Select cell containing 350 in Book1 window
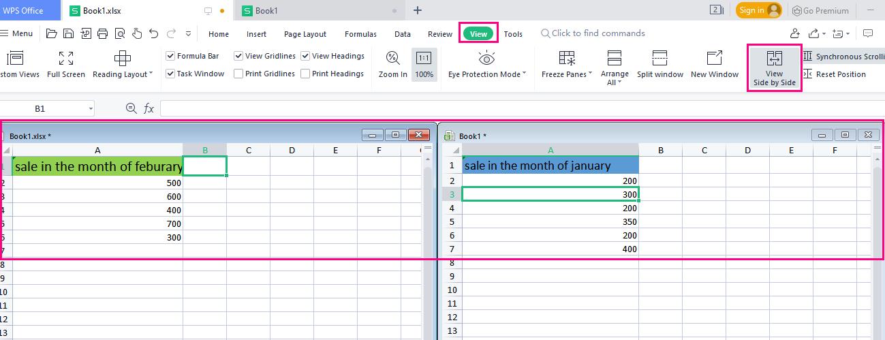885x340 pixels. 550,221
